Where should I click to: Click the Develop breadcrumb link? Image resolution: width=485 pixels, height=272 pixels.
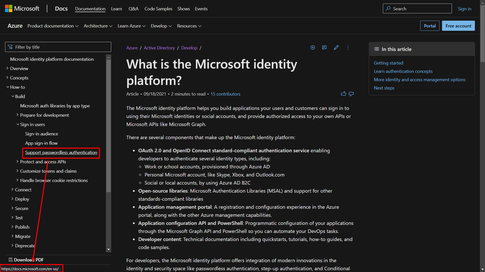[189, 48]
